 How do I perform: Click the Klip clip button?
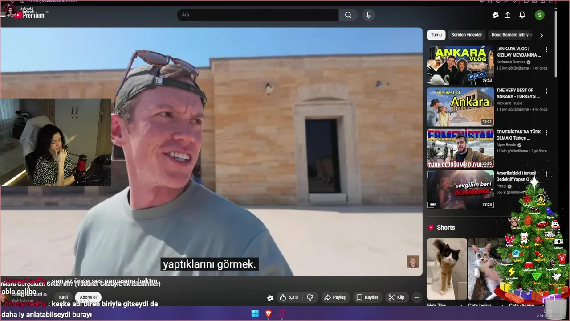(x=396, y=297)
